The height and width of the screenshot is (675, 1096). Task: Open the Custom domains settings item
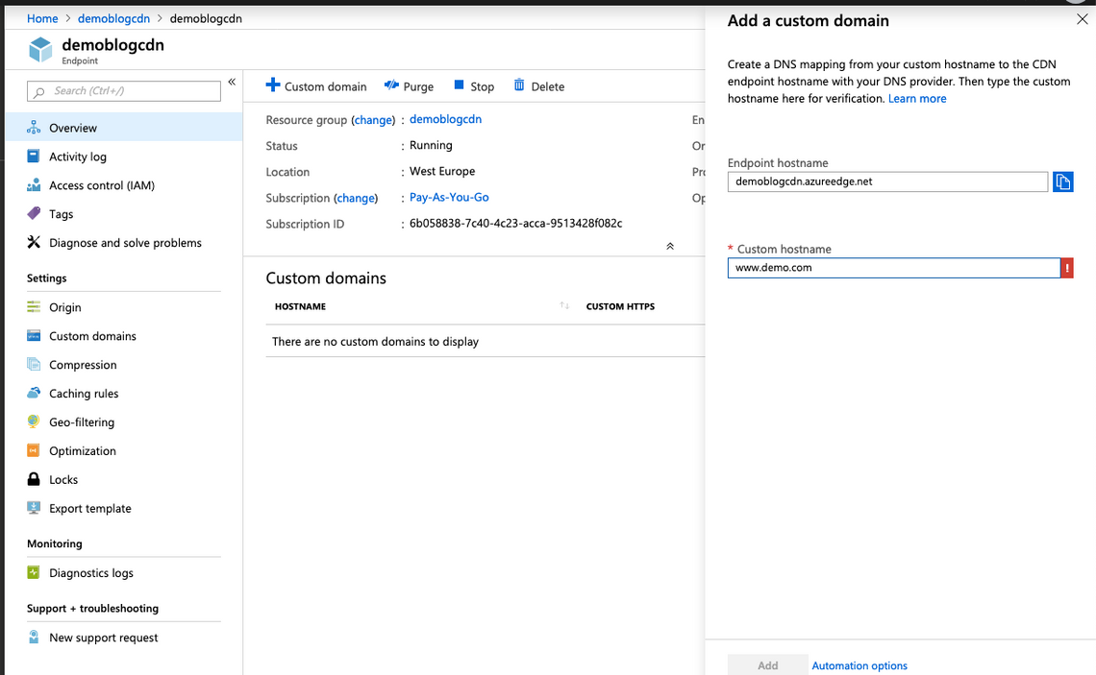click(124, 336)
